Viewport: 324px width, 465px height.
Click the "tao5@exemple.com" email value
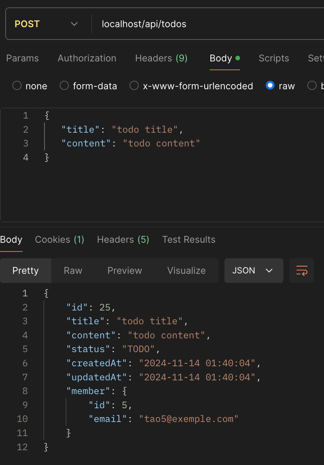189,419
